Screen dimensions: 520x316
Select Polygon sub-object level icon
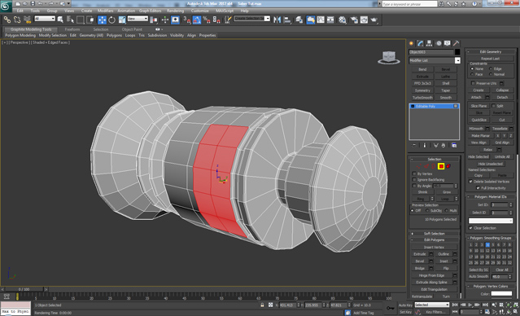pos(441,166)
